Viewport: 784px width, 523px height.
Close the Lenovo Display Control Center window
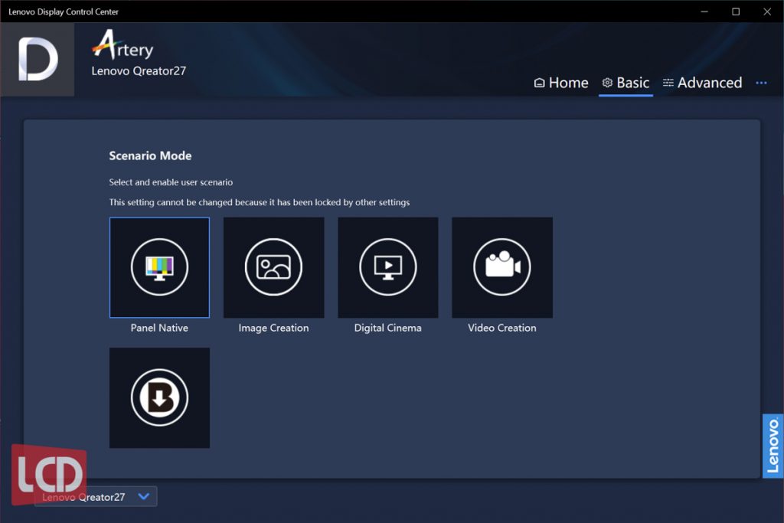pyautogui.click(x=767, y=11)
